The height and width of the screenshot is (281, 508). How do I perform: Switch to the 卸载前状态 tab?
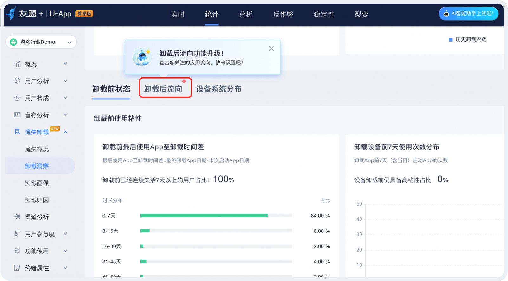coord(111,89)
